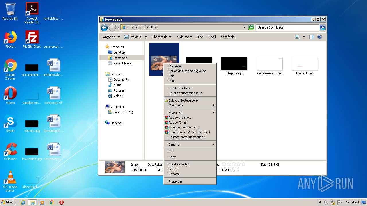Click Preview toolbar button
Image resolution: width=367 pixels, height=206 pixels.
133,37
